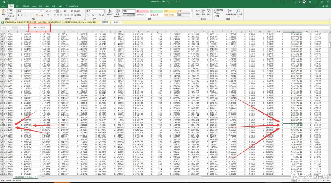The height and width of the screenshot is (183, 331).
Task: Open the font size 11 dropdown
Action: [44, 11]
